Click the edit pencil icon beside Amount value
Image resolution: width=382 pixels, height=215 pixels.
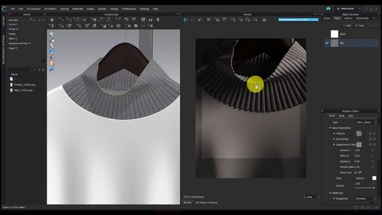click(x=372, y=150)
